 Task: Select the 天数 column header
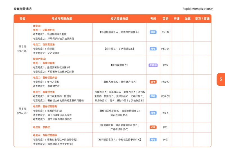pyautogui.click(x=22, y=19)
